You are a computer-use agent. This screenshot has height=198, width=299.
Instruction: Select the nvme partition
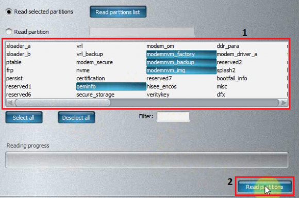coord(83,70)
